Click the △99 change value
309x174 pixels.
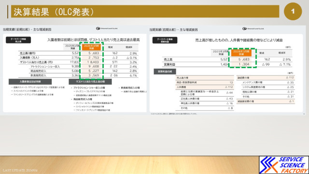(x=266, y=64)
